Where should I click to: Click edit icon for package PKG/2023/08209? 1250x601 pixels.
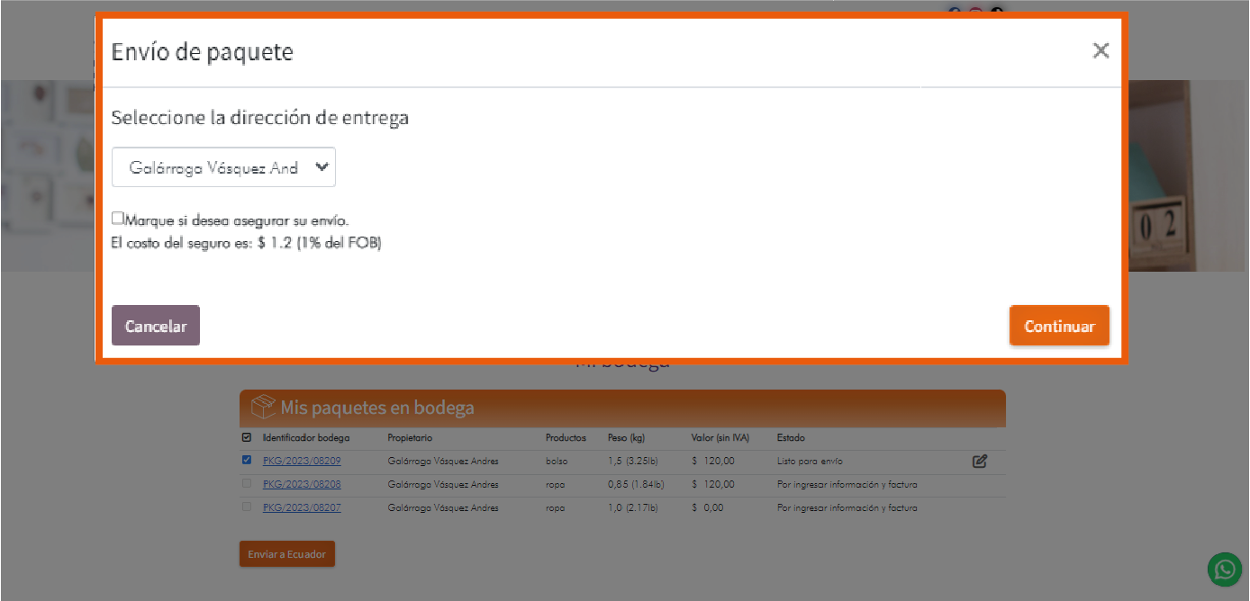click(x=980, y=462)
